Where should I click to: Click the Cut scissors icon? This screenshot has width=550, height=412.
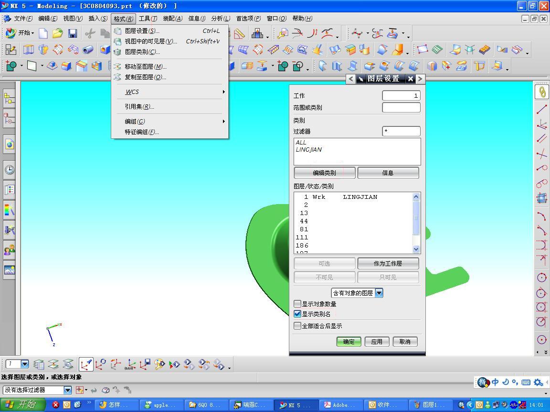(90, 33)
